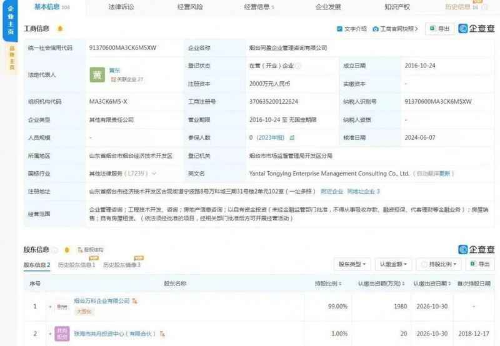Screen dimensions: 500x346
Task: Click 共舟投资 logo thumbnail
Action: (62, 334)
